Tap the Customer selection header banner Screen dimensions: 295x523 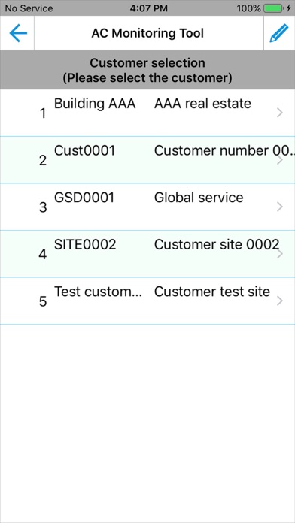pyautogui.click(x=147, y=70)
